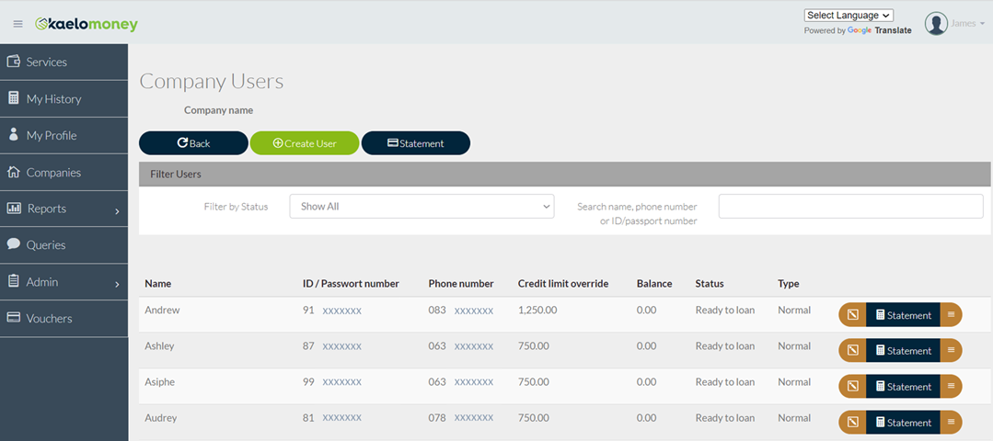
Task: Click the Kaelo Money logo
Action: pos(87,24)
